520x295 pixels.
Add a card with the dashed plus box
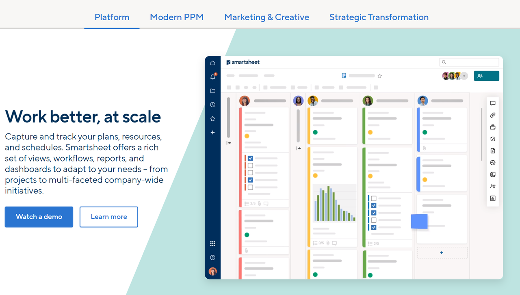(x=442, y=252)
